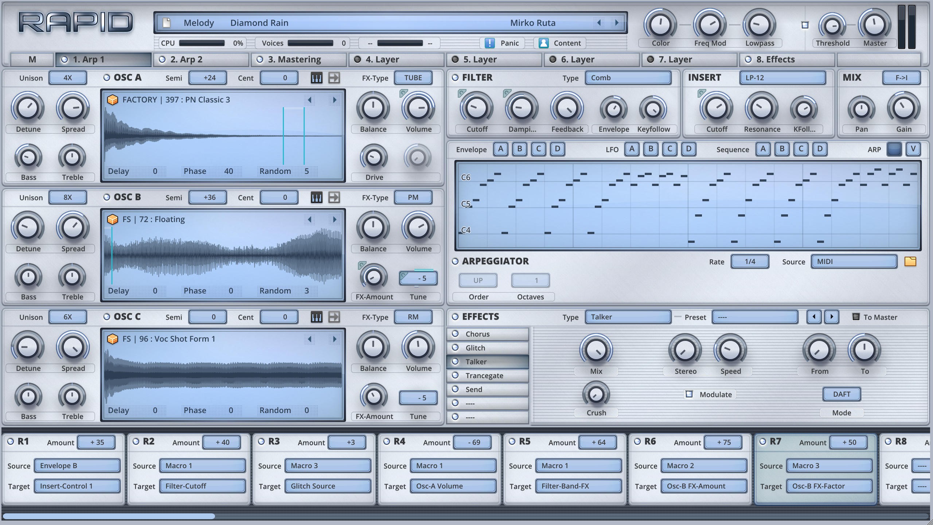Open OSC A Unison 4X dropdown
This screenshot has height=525, width=933.
coord(68,78)
